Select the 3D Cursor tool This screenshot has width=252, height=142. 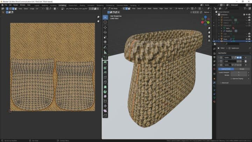(x=105, y=22)
